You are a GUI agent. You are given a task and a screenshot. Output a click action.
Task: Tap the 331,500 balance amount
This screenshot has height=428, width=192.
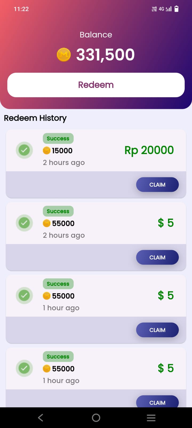[x=105, y=55]
